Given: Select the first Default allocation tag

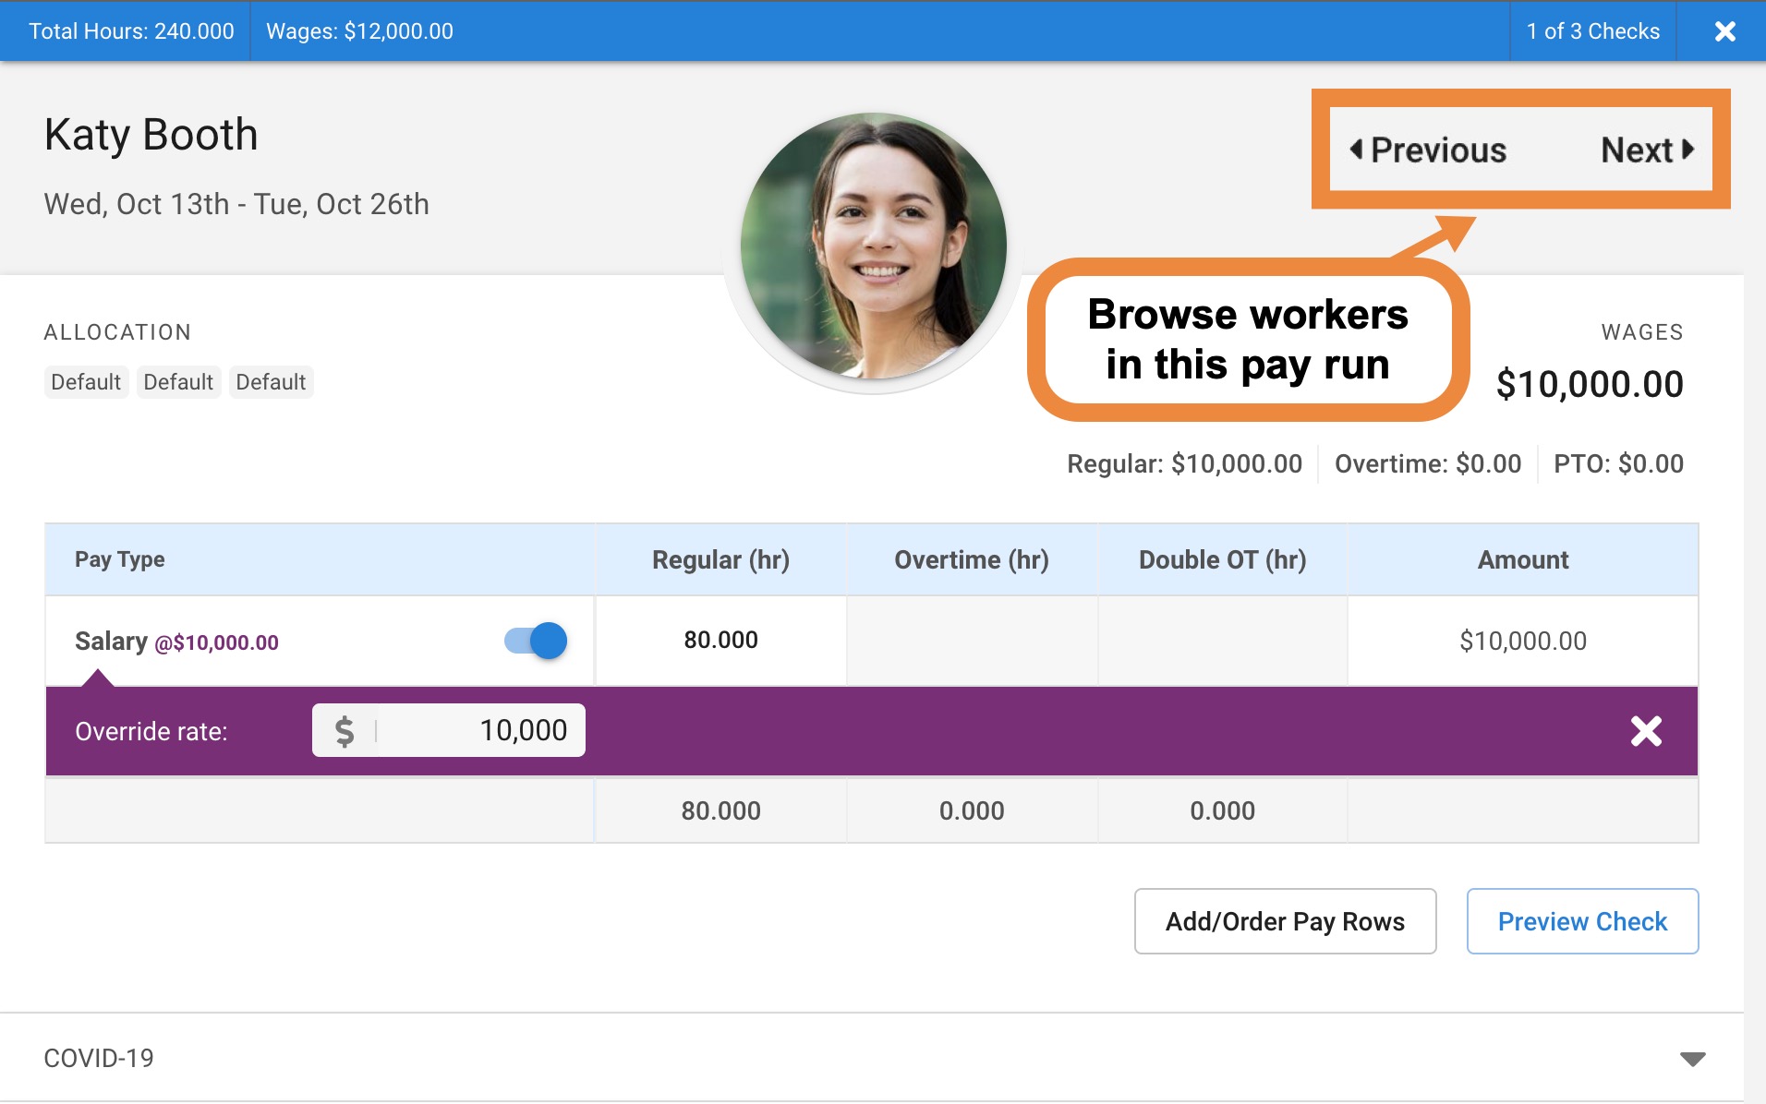Looking at the screenshot, I should tap(86, 382).
